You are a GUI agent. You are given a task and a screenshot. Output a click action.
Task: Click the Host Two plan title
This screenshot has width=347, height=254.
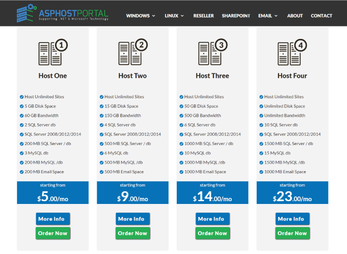coord(133,76)
